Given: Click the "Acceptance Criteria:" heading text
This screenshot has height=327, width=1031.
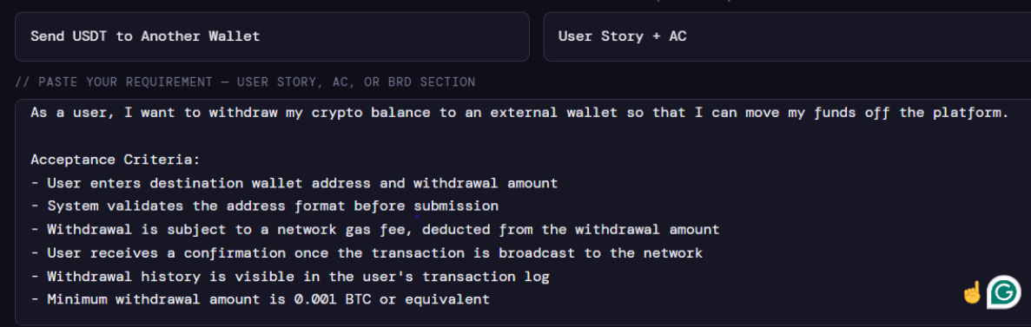Looking at the screenshot, I should [115, 160].
